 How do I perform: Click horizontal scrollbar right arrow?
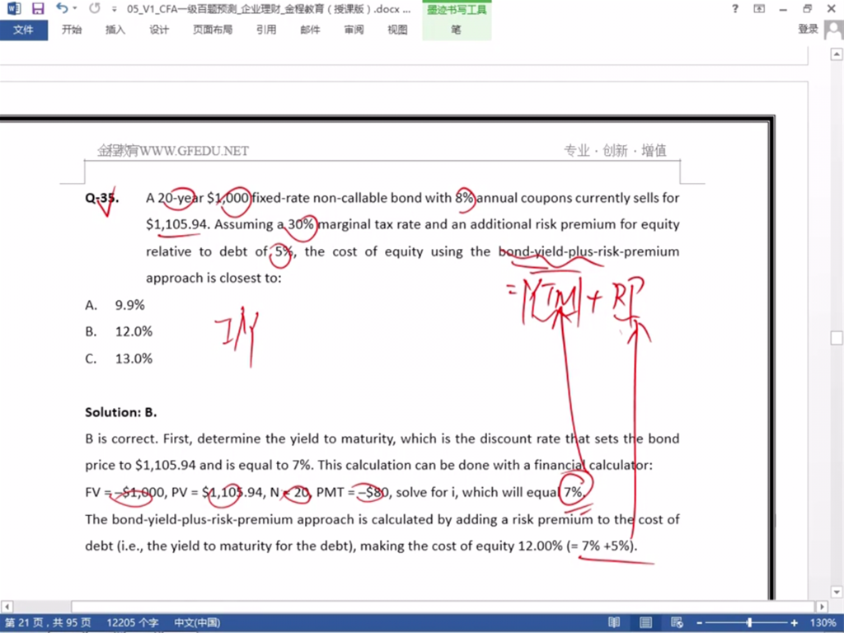pyautogui.click(x=822, y=607)
